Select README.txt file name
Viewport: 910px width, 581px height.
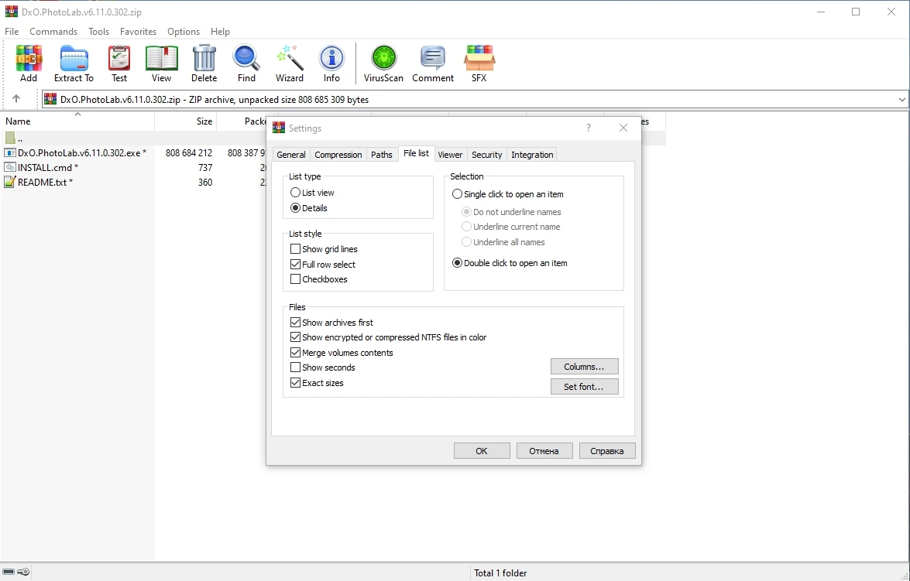pyautogui.click(x=45, y=182)
